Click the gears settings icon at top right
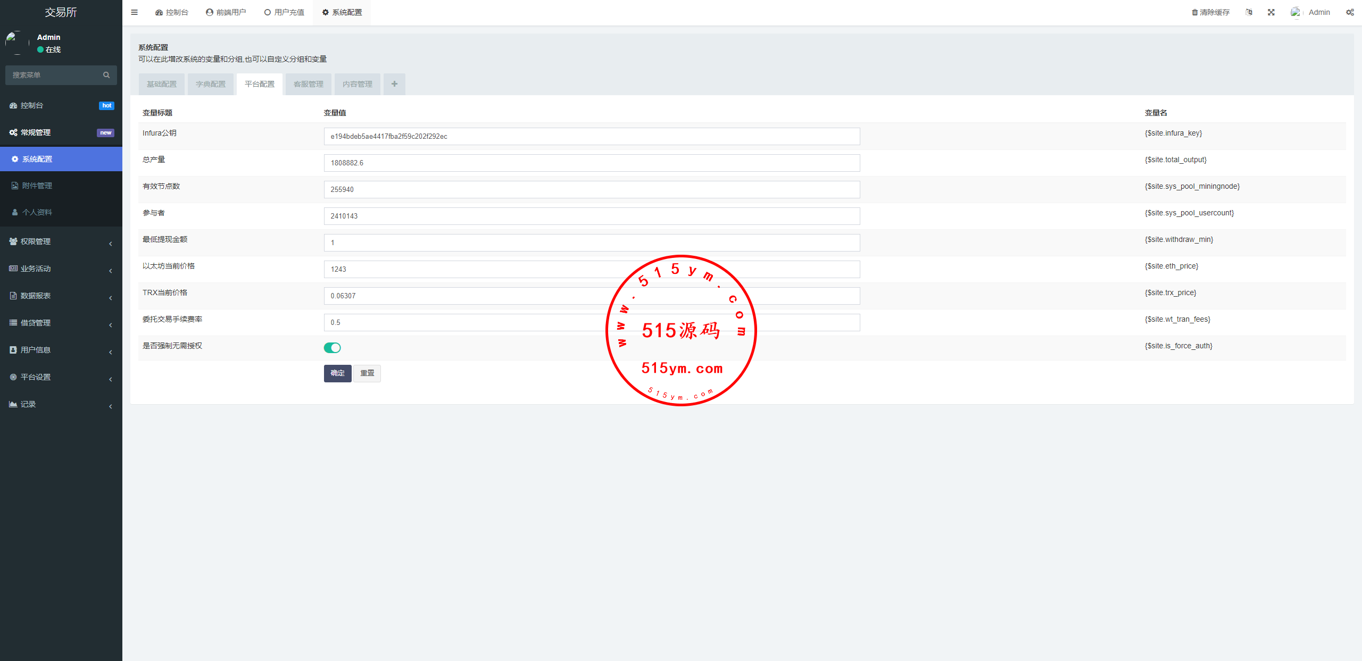The image size is (1362, 661). [1350, 12]
